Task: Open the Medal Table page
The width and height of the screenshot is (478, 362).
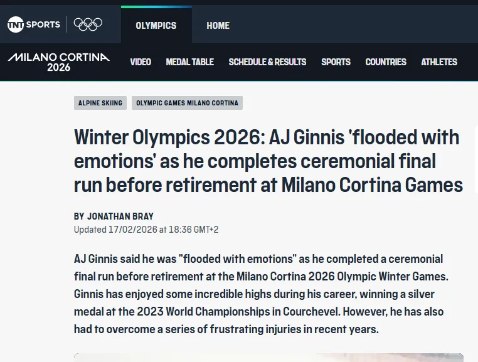Action: click(x=189, y=62)
